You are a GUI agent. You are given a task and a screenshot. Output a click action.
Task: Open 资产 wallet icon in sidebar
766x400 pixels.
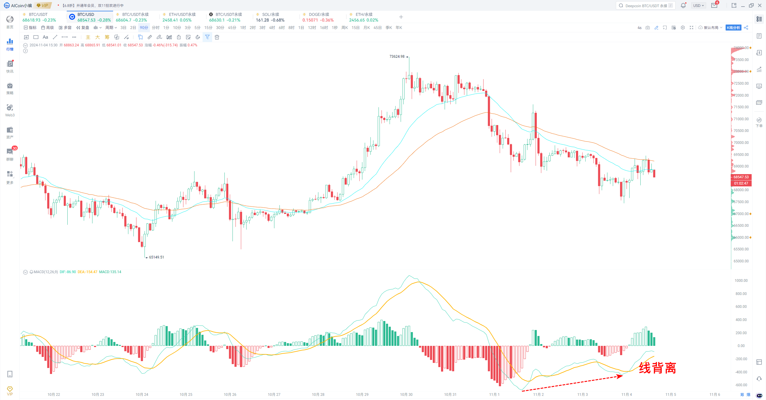tap(10, 133)
